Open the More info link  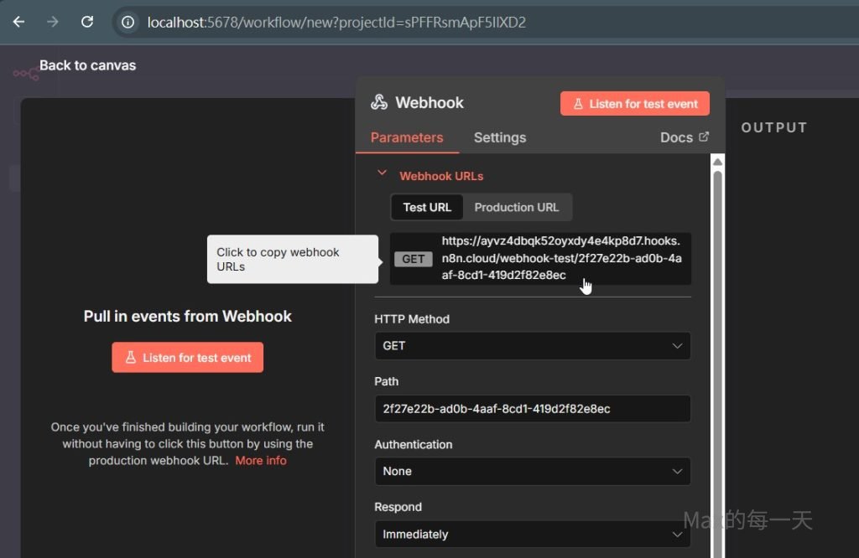261,461
